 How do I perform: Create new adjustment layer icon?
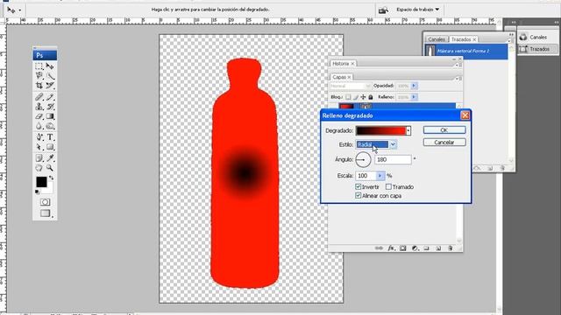415,248
